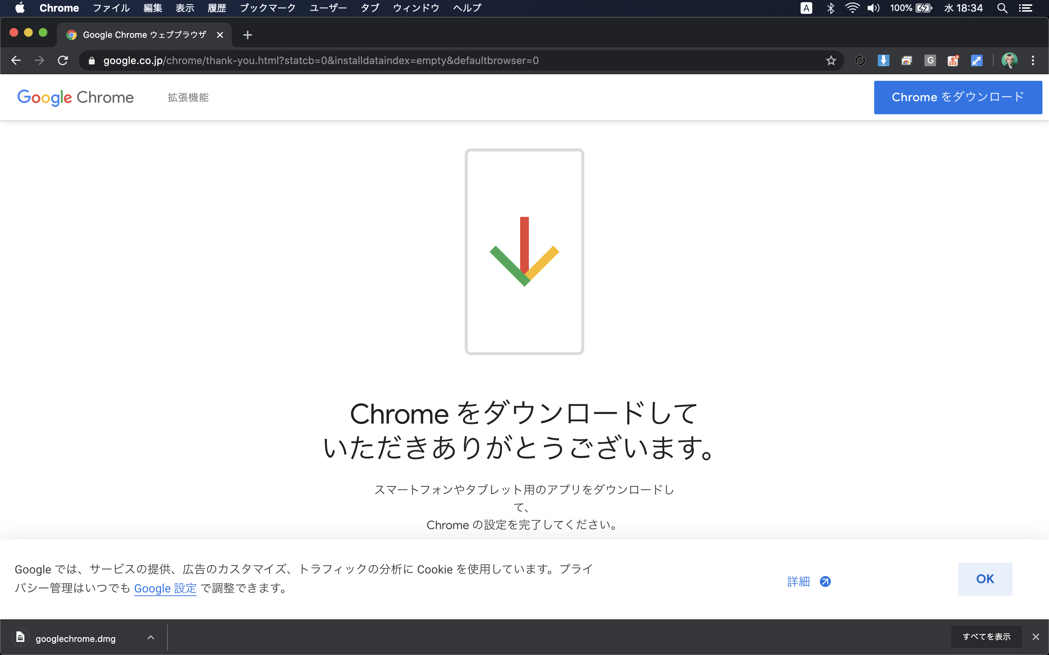Open the ウィンドウ menu
Viewport: 1049px width, 655px height.
(x=416, y=8)
